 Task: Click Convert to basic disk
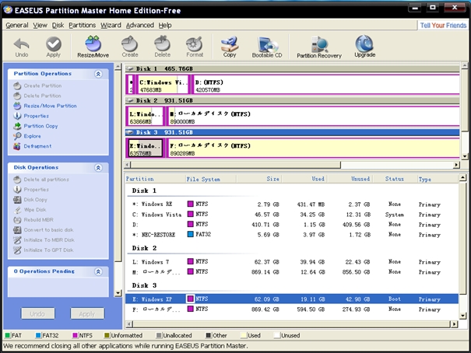(48, 229)
